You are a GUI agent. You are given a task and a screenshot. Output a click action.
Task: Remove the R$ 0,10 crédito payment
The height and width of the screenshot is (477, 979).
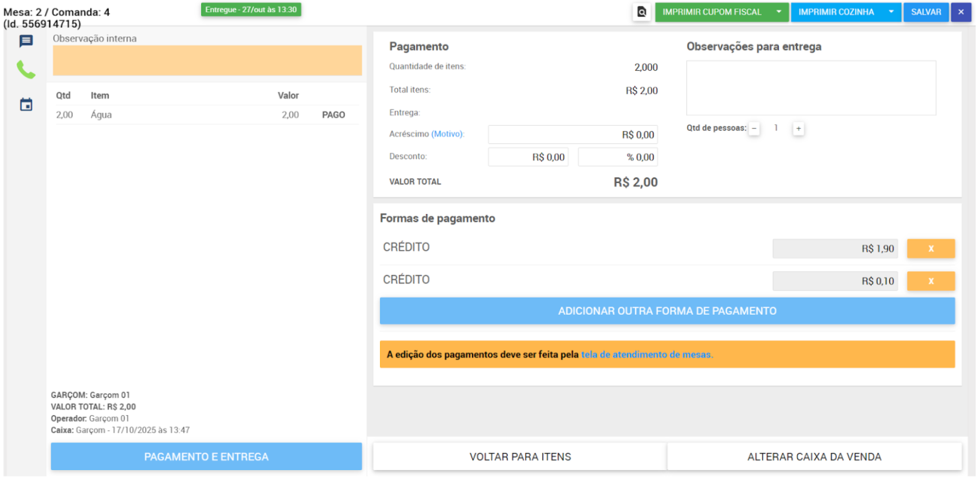coord(930,281)
